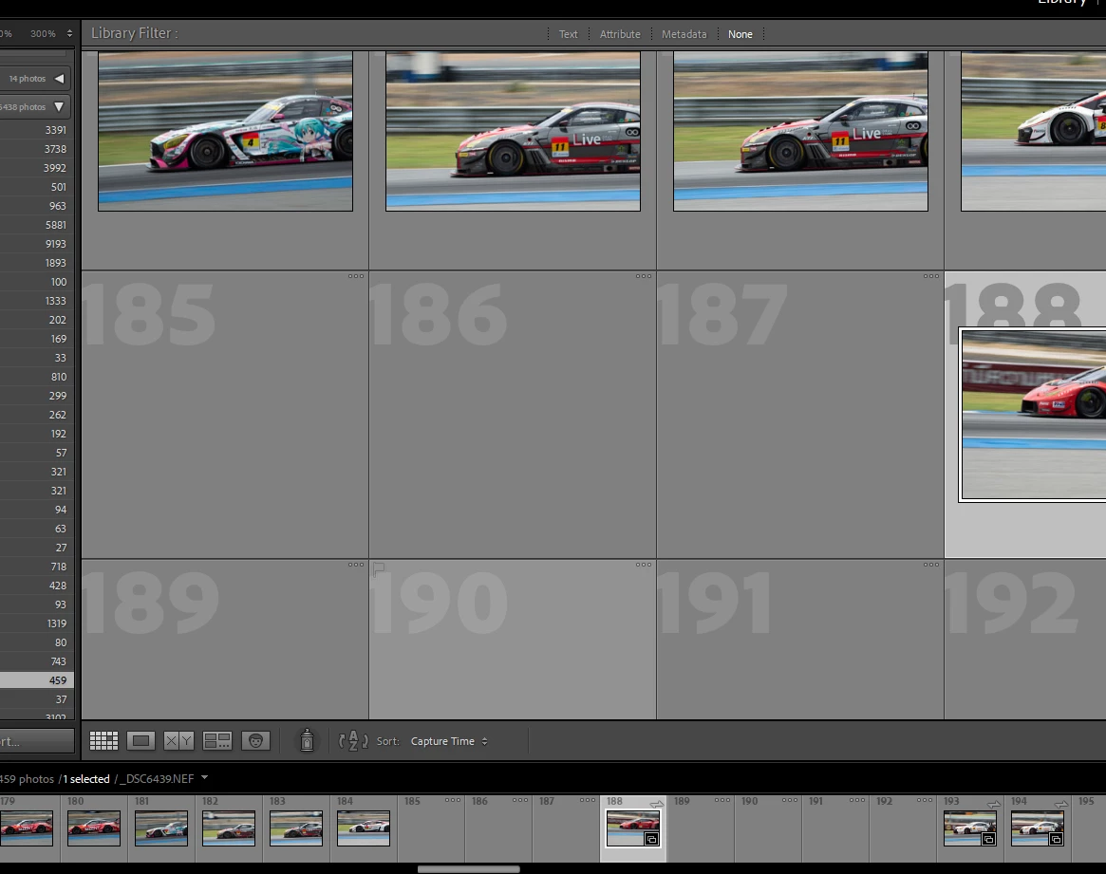Select the folder row with count 1319
Screen dimensions: 1106x874
tap(37, 623)
